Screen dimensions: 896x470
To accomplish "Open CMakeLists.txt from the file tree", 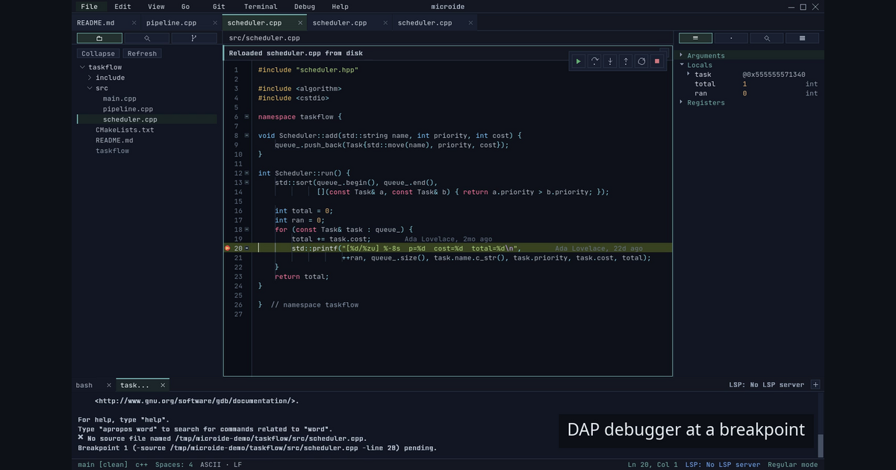I will [x=125, y=130].
